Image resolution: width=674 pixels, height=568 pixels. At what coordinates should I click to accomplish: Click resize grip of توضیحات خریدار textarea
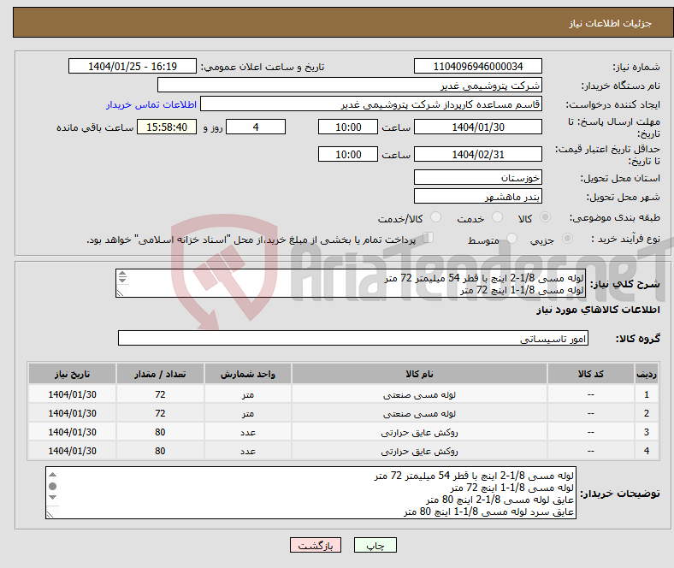(x=50, y=514)
